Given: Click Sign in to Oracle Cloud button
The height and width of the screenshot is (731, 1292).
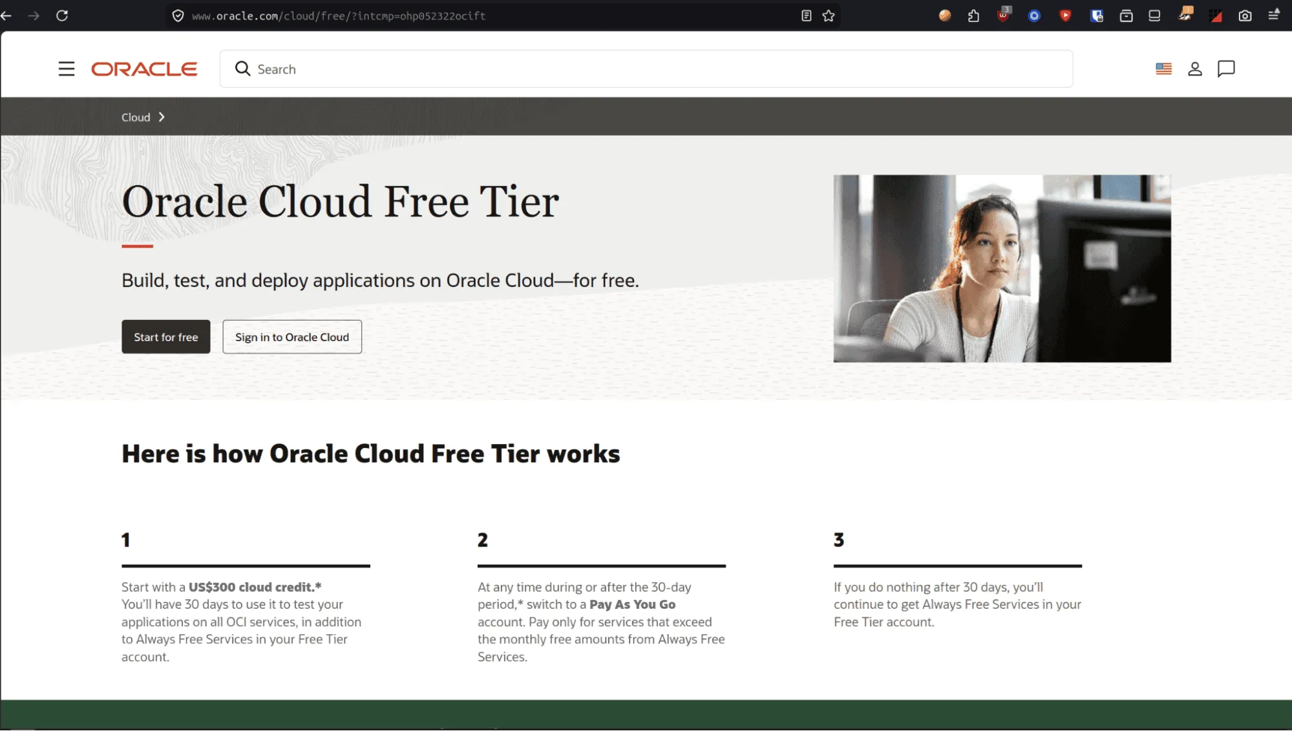Looking at the screenshot, I should point(292,337).
